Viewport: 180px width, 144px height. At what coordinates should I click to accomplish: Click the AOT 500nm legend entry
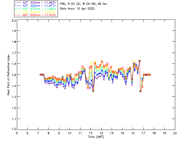[x=35, y=6]
